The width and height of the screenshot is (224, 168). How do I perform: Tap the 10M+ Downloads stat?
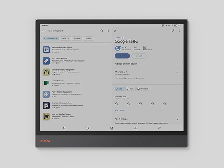(x=137, y=48)
